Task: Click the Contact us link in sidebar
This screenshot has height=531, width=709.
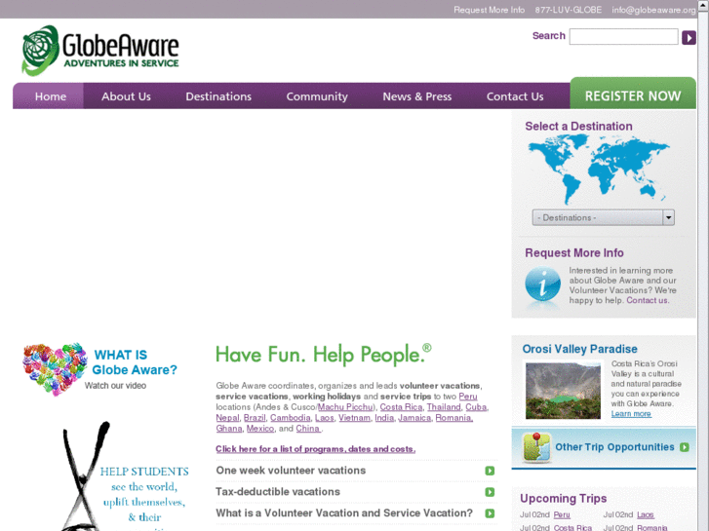Action: (x=648, y=300)
